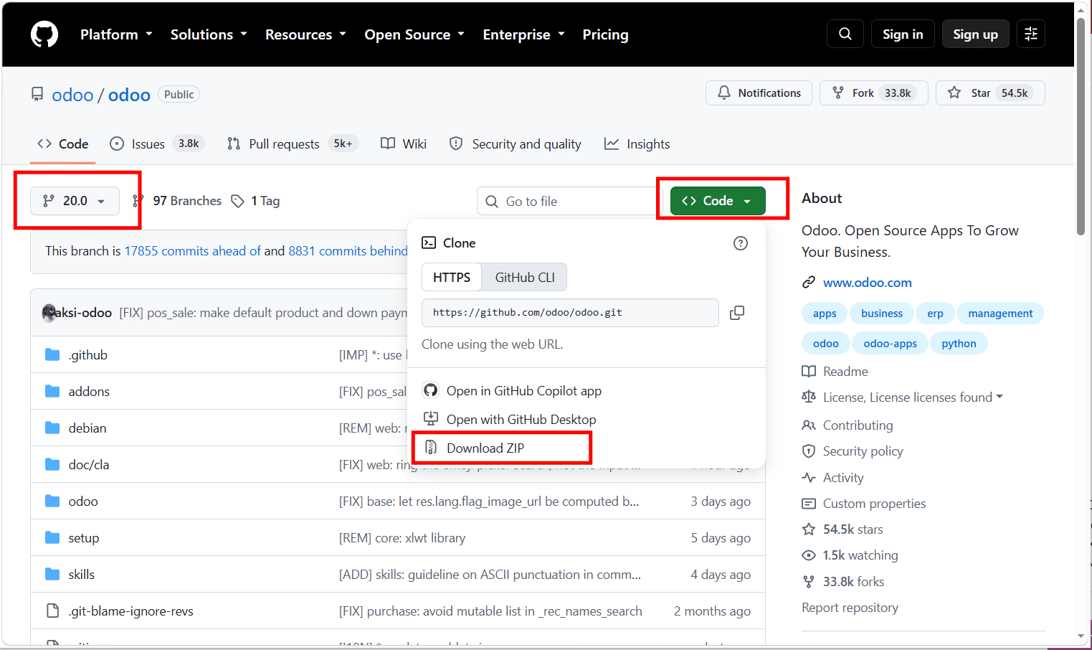Image resolution: width=1092 pixels, height=650 pixels.
Task: Expand the Resources menu
Action: coord(305,34)
